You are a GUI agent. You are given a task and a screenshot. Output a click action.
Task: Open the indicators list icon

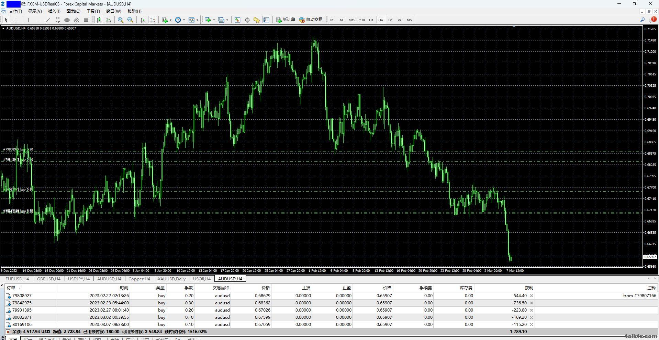(x=165, y=20)
